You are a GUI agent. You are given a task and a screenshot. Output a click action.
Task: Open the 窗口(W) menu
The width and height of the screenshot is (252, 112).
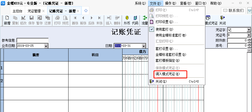(x=201, y=3)
